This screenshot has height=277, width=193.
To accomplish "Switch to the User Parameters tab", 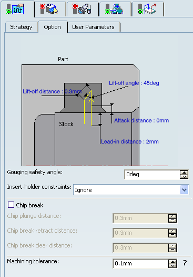I will pyautogui.click(x=93, y=27).
